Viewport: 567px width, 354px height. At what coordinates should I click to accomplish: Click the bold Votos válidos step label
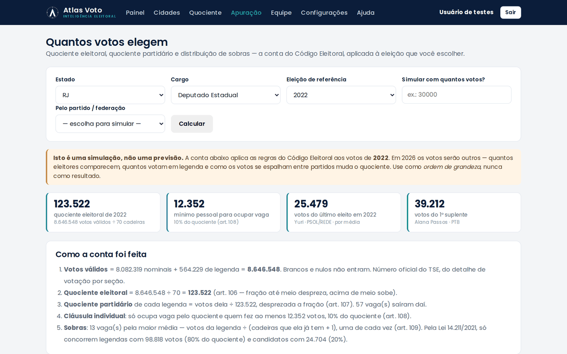(86, 270)
